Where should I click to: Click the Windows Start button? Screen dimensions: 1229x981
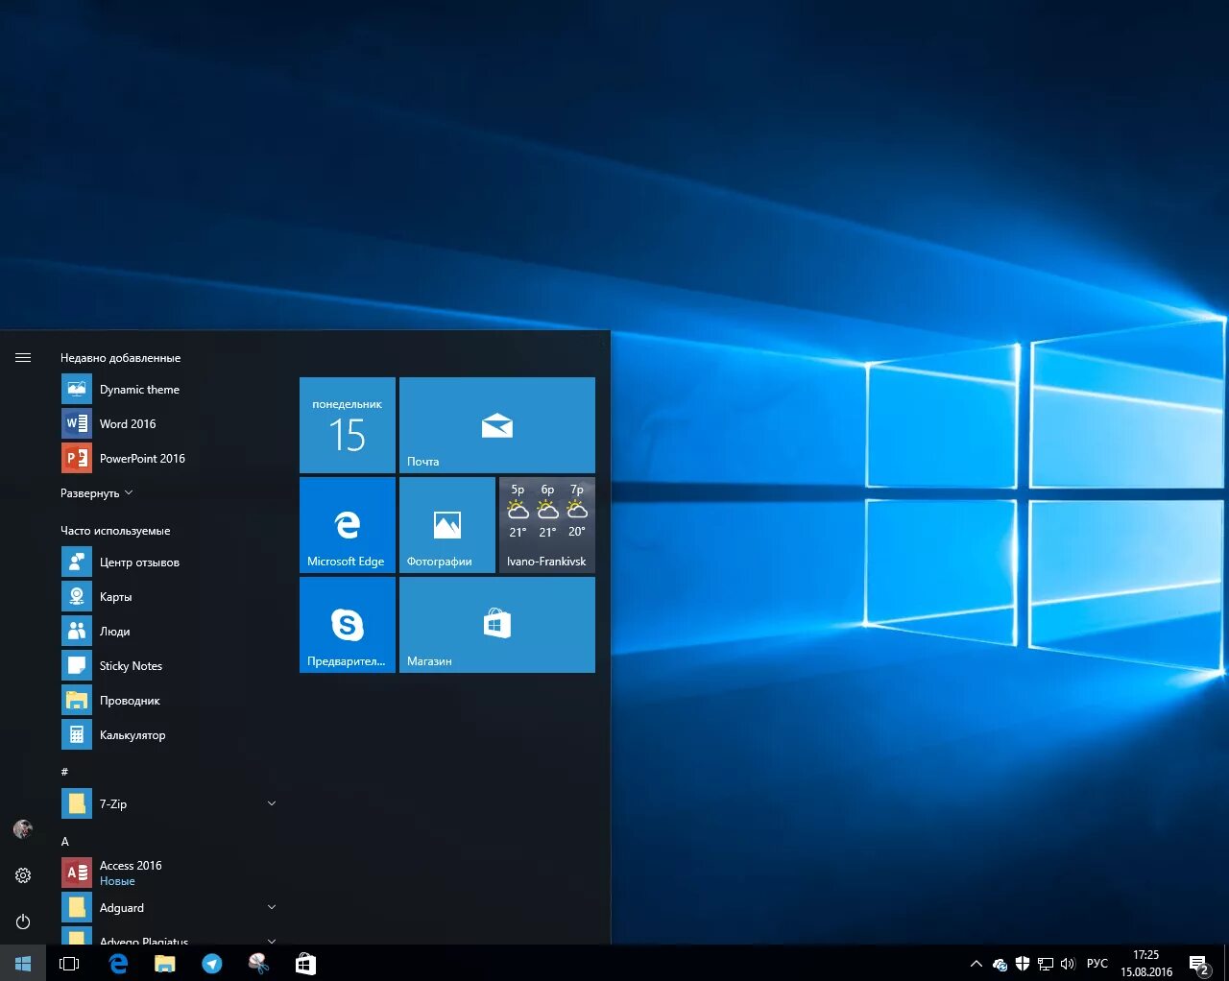pos(23,963)
